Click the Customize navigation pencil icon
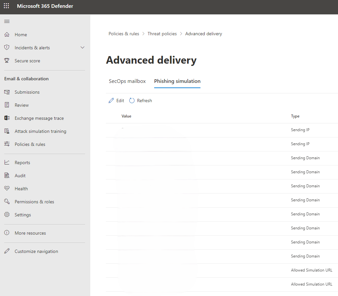 click(7, 251)
